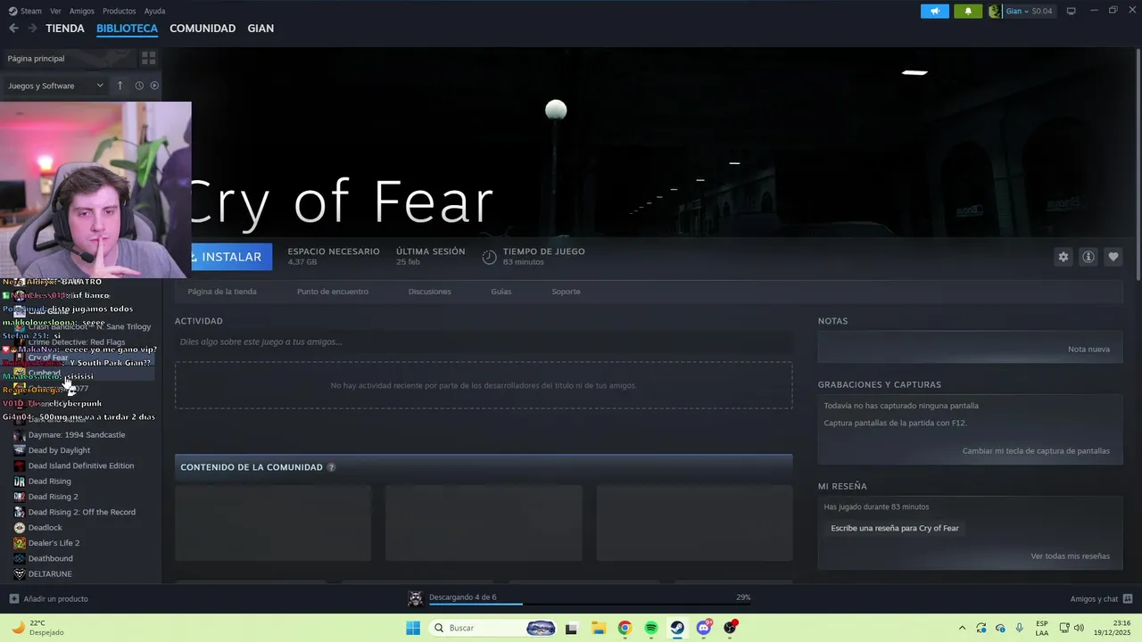
Task: Open Punto de encuentro link
Action: [333, 292]
